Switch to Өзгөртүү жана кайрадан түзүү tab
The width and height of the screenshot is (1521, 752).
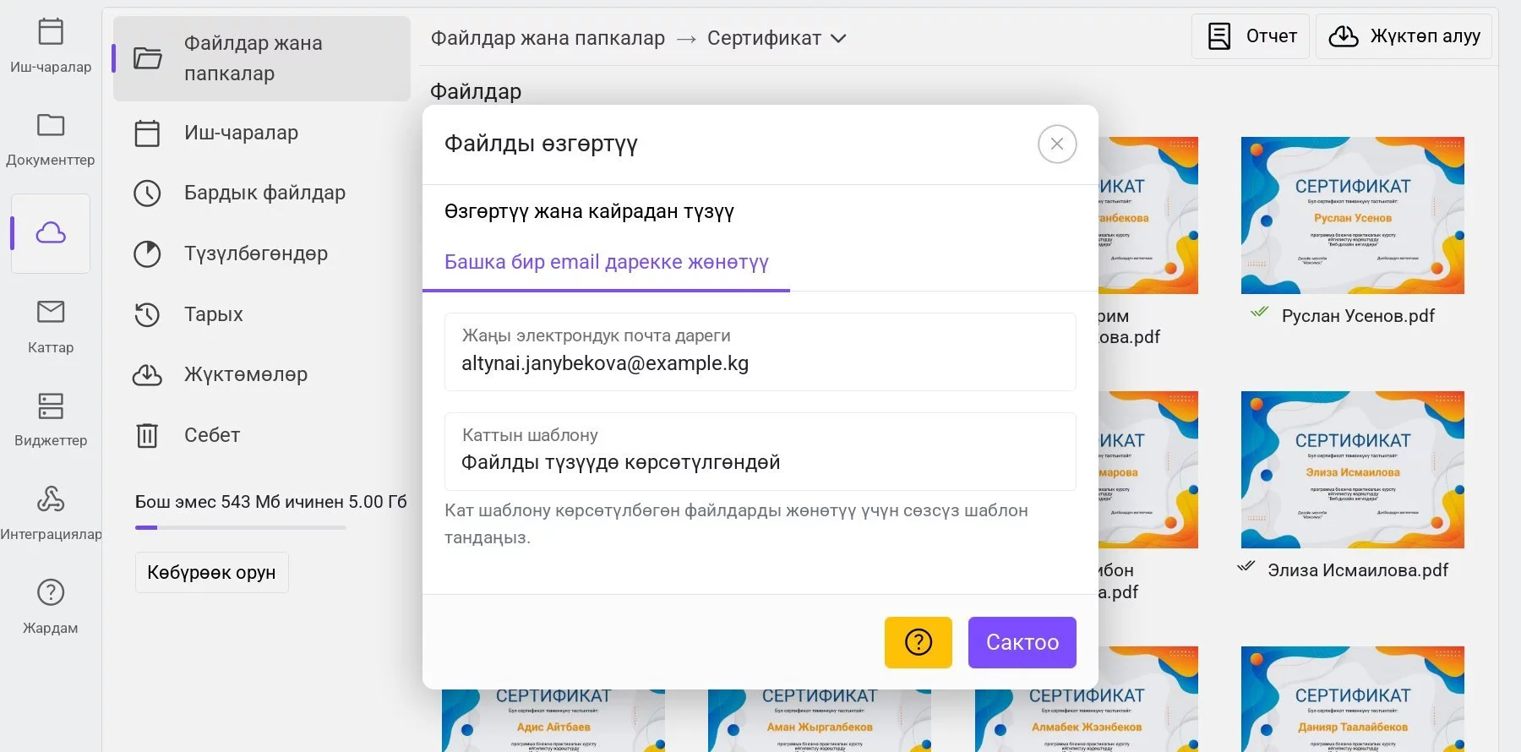tap(589, 211)
